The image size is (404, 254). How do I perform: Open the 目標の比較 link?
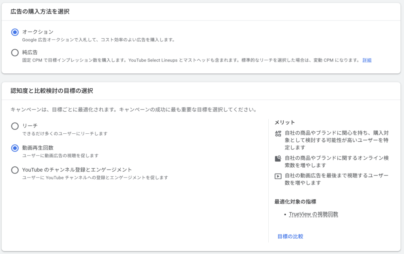[290, 236]
